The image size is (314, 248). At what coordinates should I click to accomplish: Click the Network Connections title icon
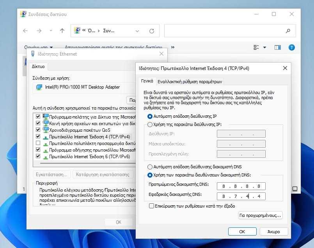click(23, 14)
